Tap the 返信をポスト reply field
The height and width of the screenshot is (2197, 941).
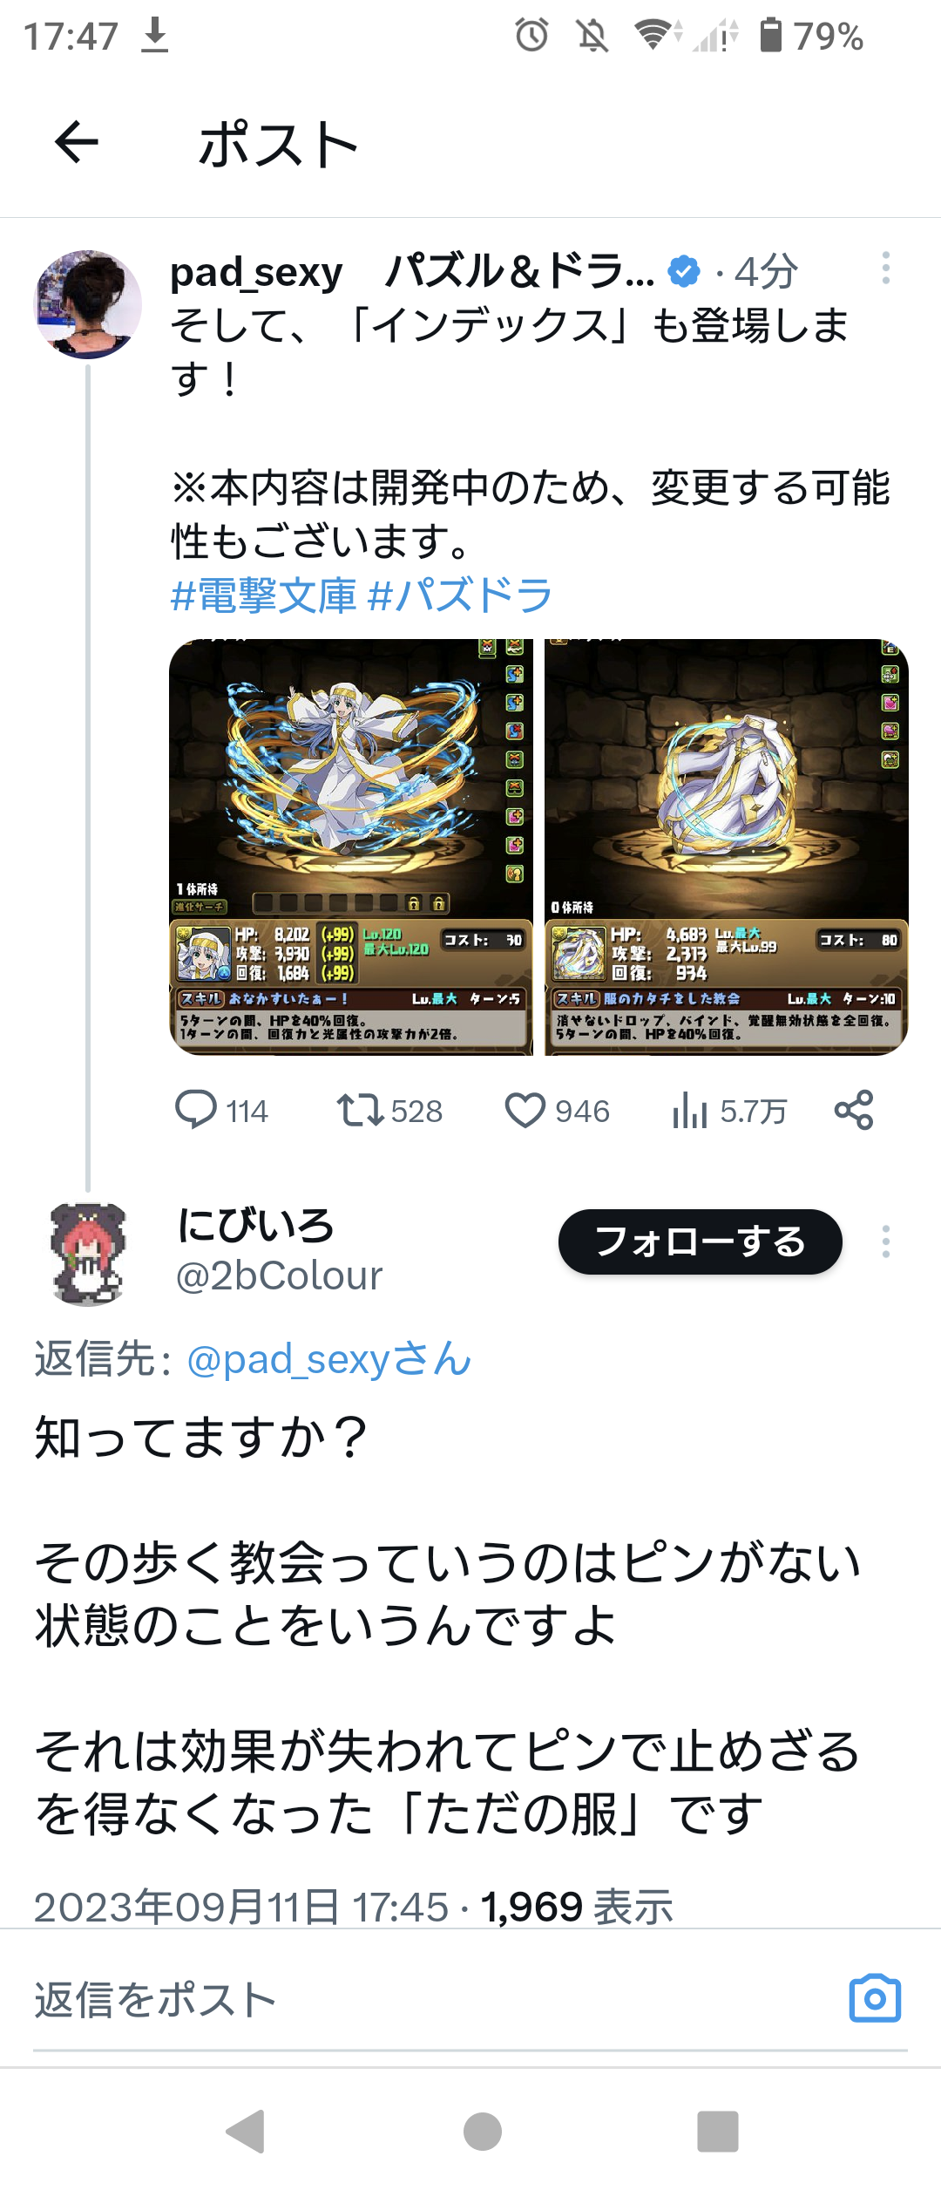436,2000
